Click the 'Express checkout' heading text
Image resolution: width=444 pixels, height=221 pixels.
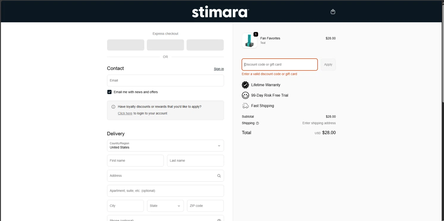tap(165, 34)
